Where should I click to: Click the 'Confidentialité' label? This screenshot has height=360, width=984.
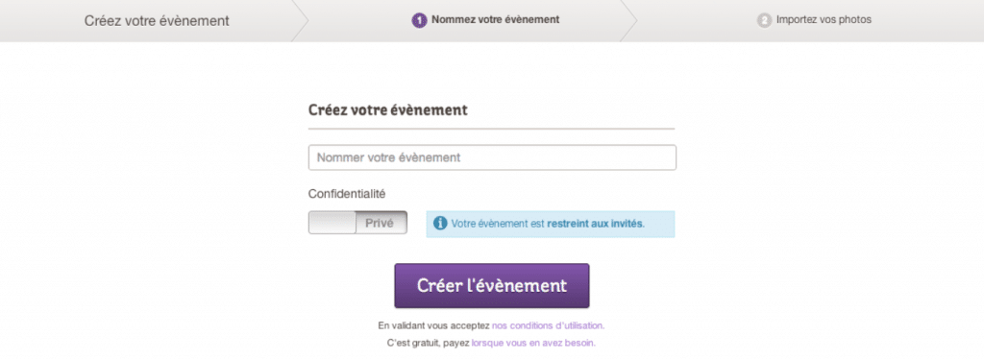coord(347,195)
